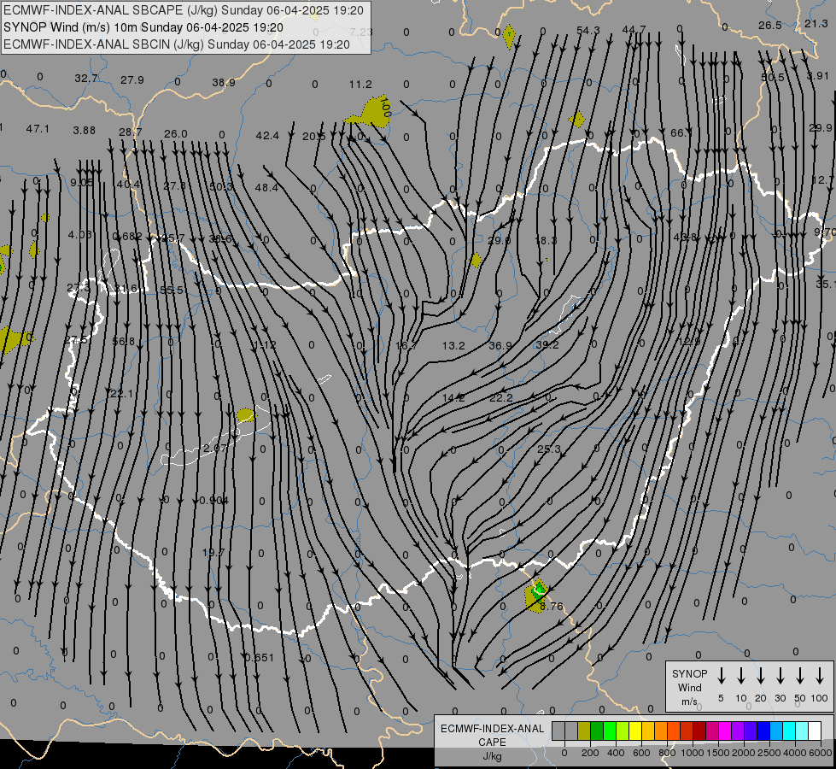Click the 11.2 value on the map
Screen dimensions: 836x769
point(360,85)
